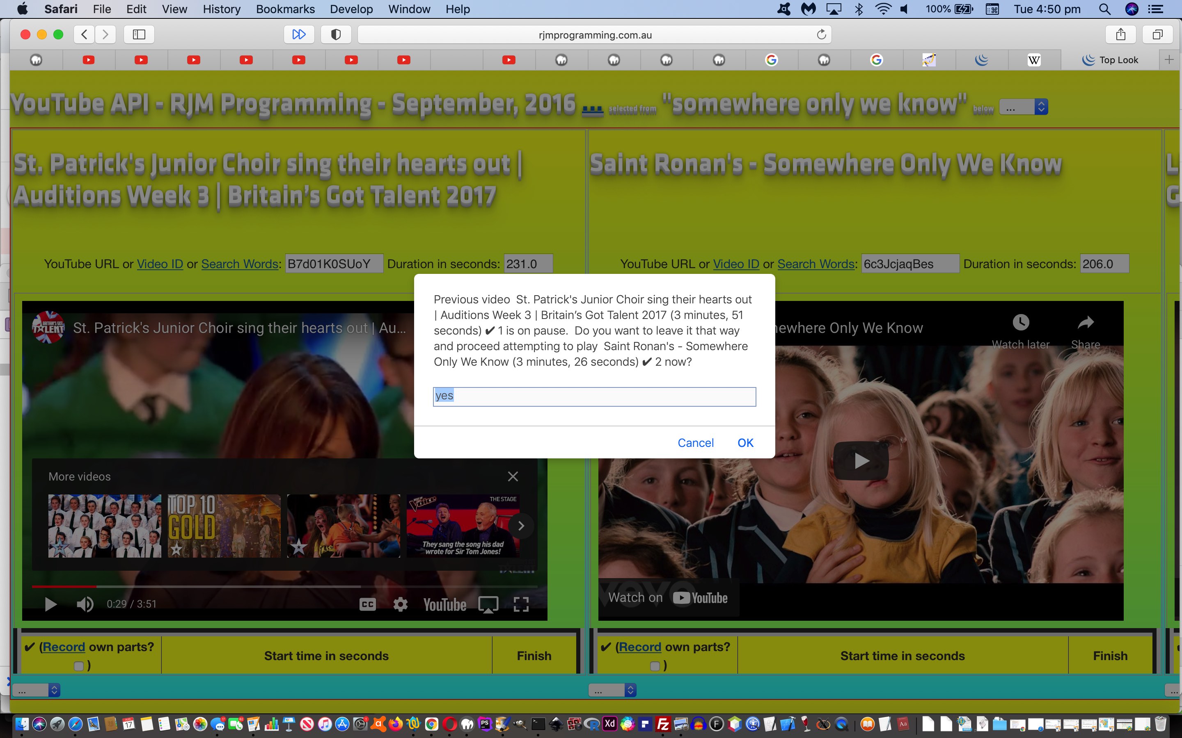Click the 231.0 duration field
Image resolution: width=1182 pixels, height=738 pixels.
coord(529,264)
